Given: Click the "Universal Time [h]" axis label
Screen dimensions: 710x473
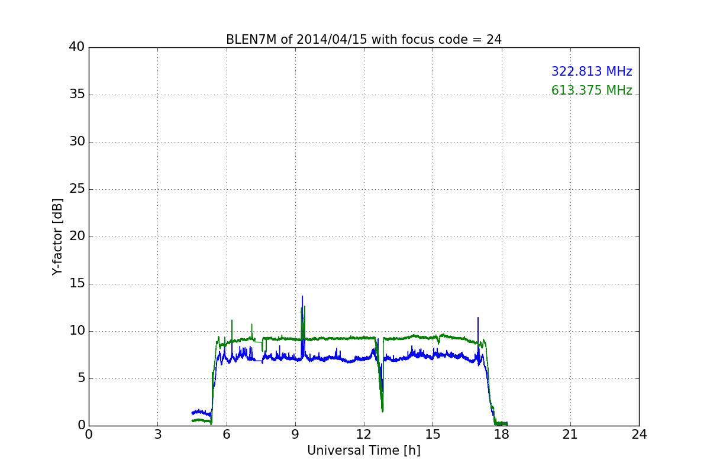Looking at the screenshot, I should (364, 451).
